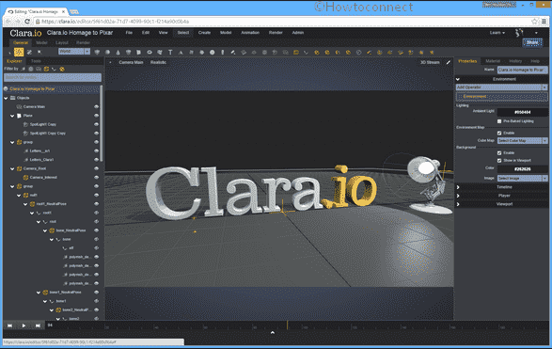Click the Plane object icon in tree
The image size is (552, 349).
[19, 116]
